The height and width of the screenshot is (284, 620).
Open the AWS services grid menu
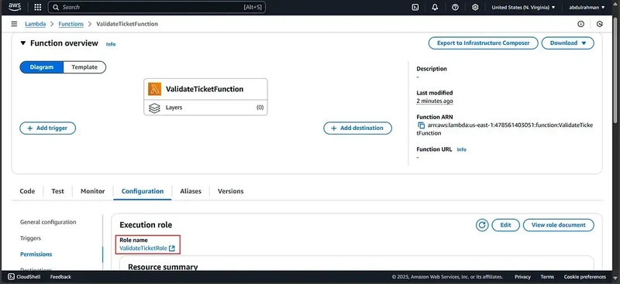[37, 7]
